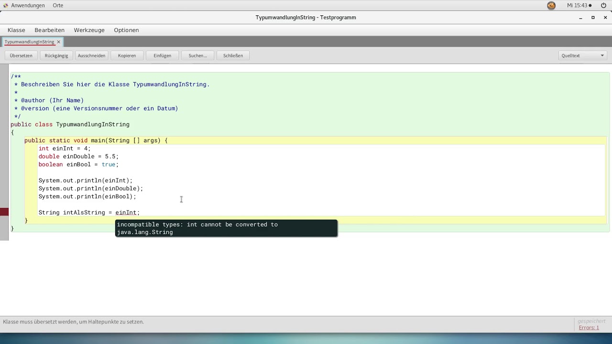The height and width of the screenshot is (344, 612).
Task: Open the Anwendungen system menu
Action: [x=24, y=5]
